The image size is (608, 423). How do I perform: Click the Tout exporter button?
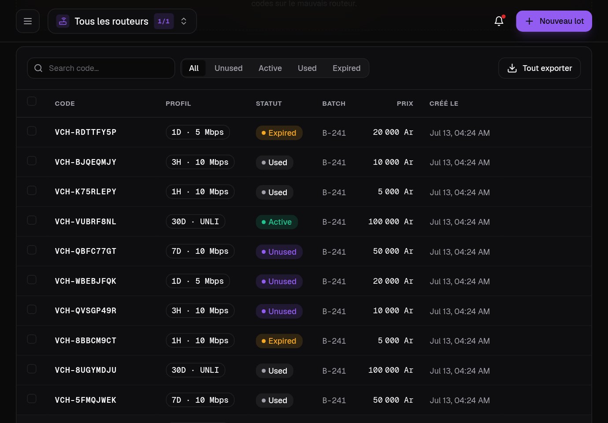(539, 68)
